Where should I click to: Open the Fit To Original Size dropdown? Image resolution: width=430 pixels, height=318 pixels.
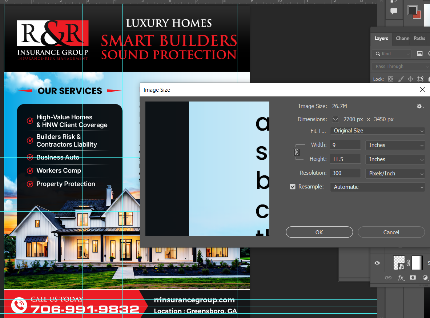point(378,131)
